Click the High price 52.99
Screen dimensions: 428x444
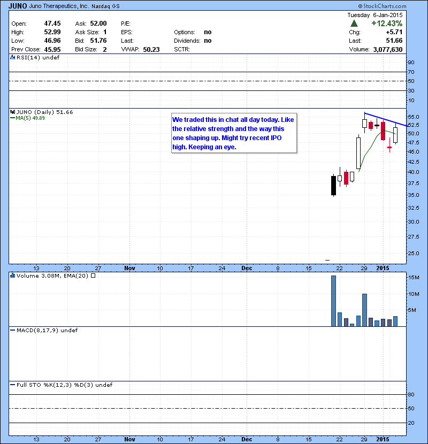(x=52, y=32)
